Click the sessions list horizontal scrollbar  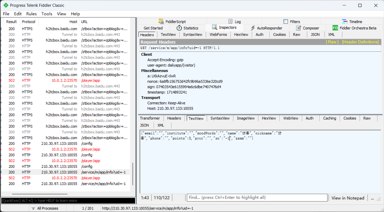click(x=39, y=194)
